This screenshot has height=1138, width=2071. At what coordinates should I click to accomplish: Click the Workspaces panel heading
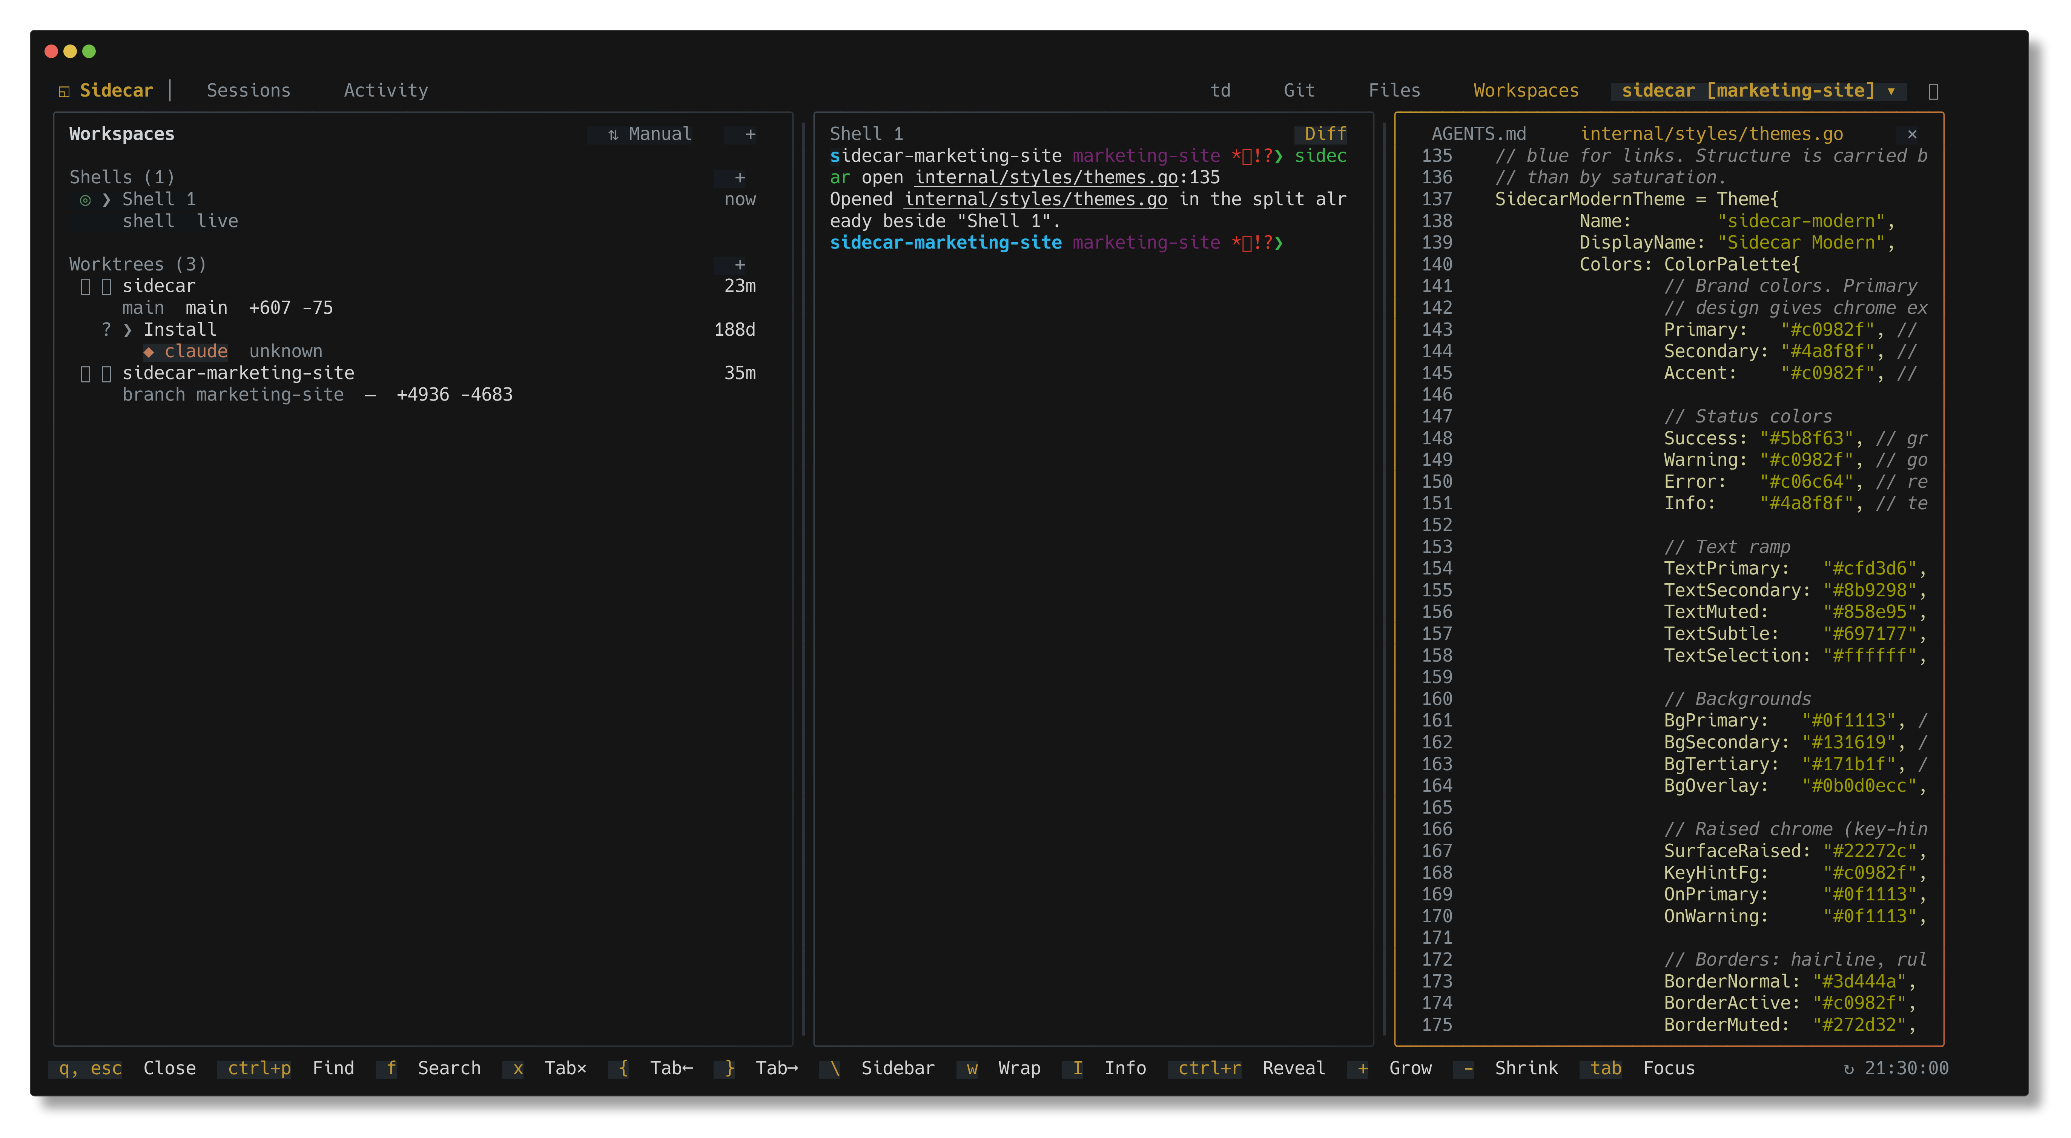point(121,134)
